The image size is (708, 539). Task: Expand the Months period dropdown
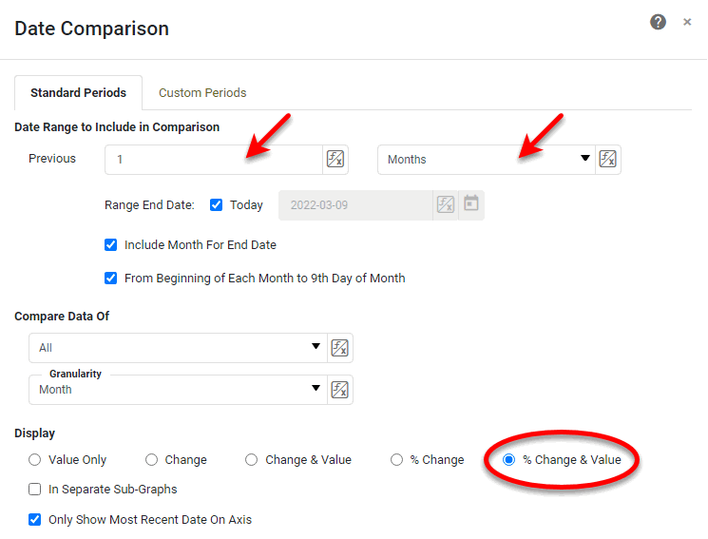click(486, 160)
